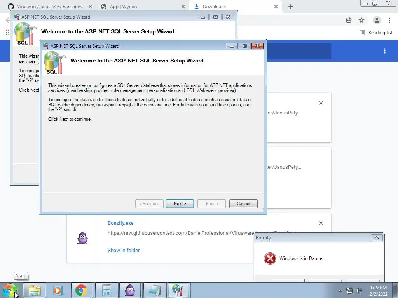Open the Start menu orb

(x=10, y=290)
